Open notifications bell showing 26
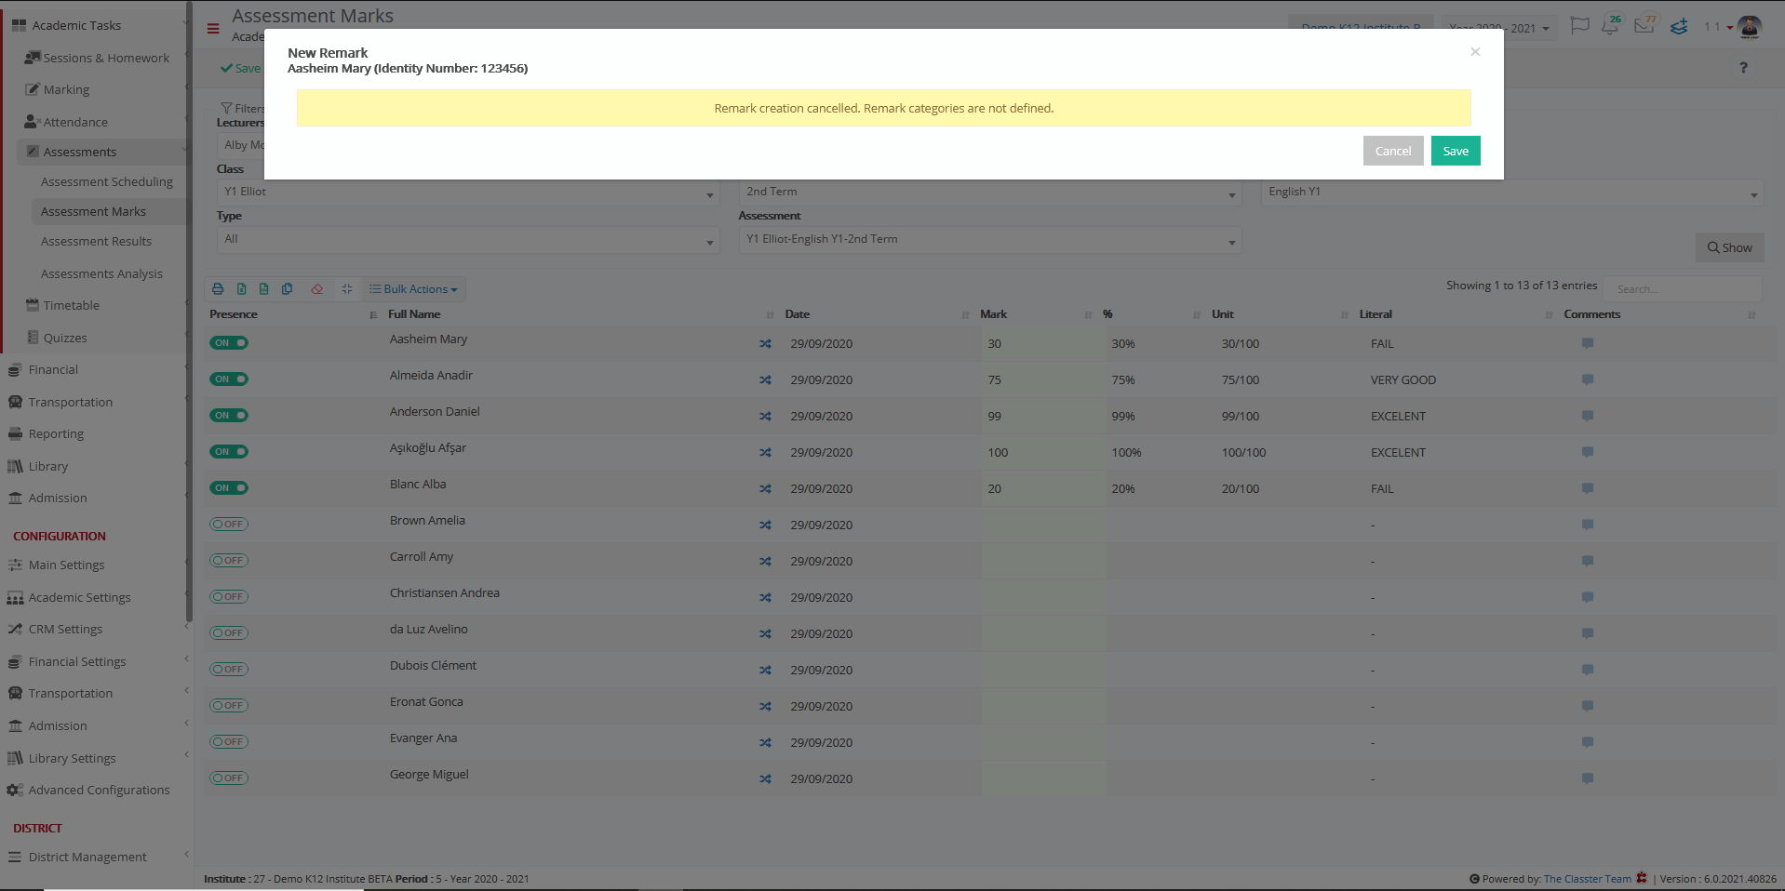1785x891 pixels. (1611, 25)
